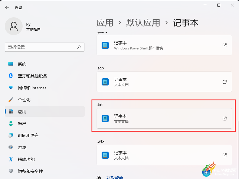Click the back arrow in Settings
The width and height of the screenshot is (239, 179).
tap(7, 7)
